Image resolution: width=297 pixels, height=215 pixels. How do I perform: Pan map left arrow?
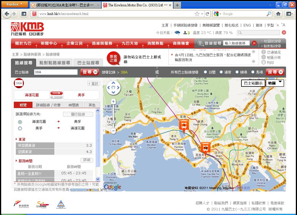108,88
